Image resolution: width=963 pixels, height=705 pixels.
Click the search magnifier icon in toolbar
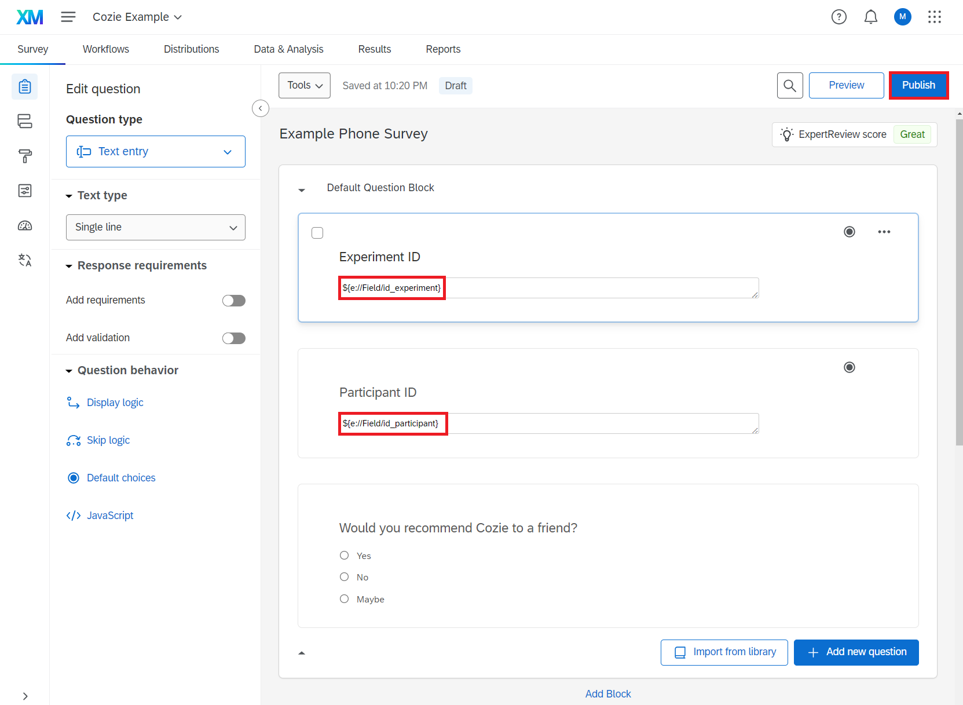789,86
